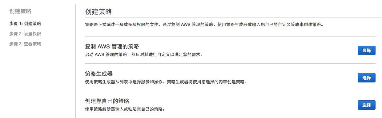Click the 复制 AWS 管理的策略 heading
This screenshot has width=382, height=118.
(x=112, y=47)
